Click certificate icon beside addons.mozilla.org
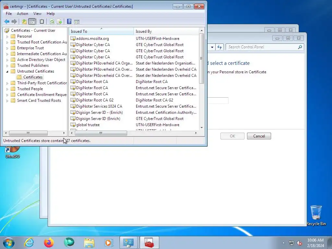Screen dimensions: 332x249 click(x=73, y=39)
